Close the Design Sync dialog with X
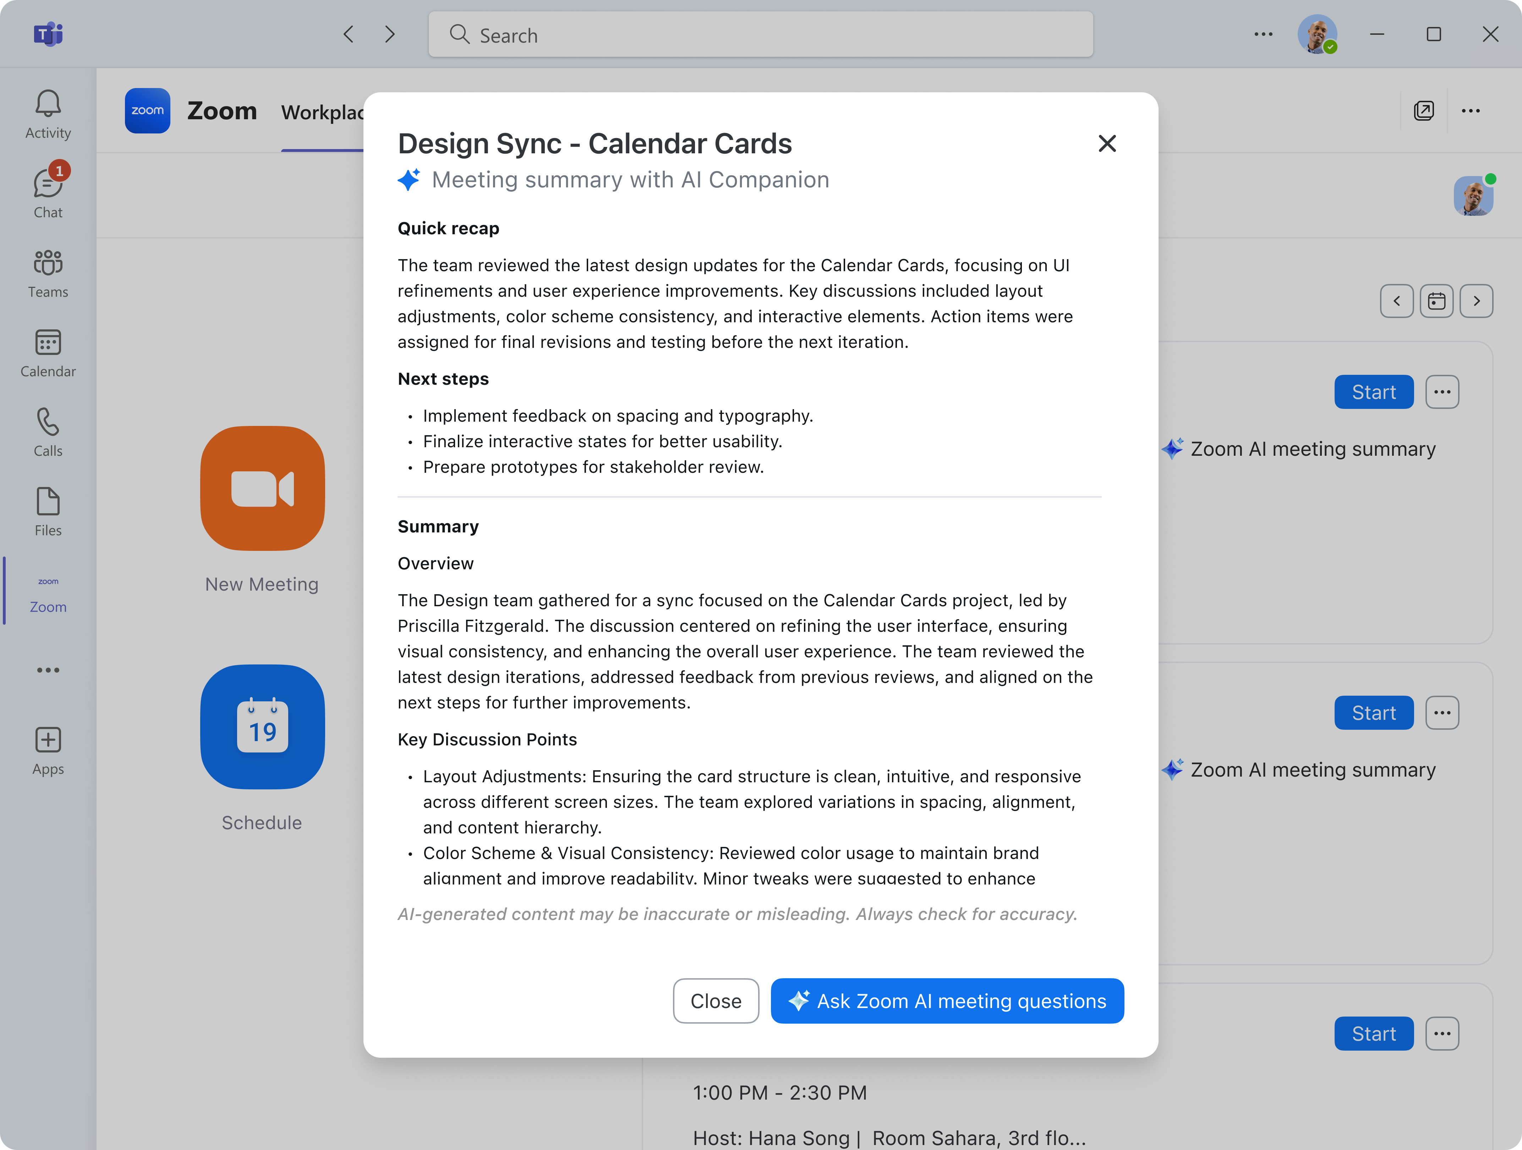The height and width of the screenshot is (1150, 1522). 1107,143
